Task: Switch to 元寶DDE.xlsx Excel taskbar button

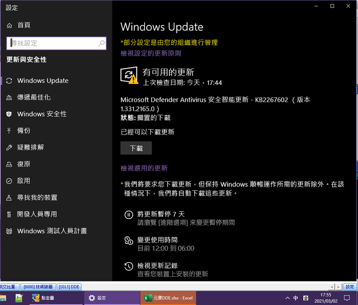Action: (x=168, y=298)
